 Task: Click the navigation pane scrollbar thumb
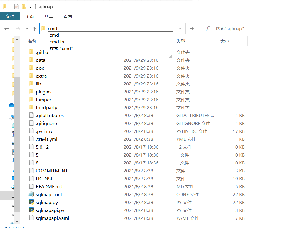pos(17,144)
